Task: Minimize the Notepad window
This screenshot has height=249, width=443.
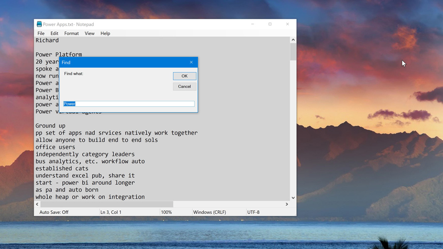Action: 252,24
